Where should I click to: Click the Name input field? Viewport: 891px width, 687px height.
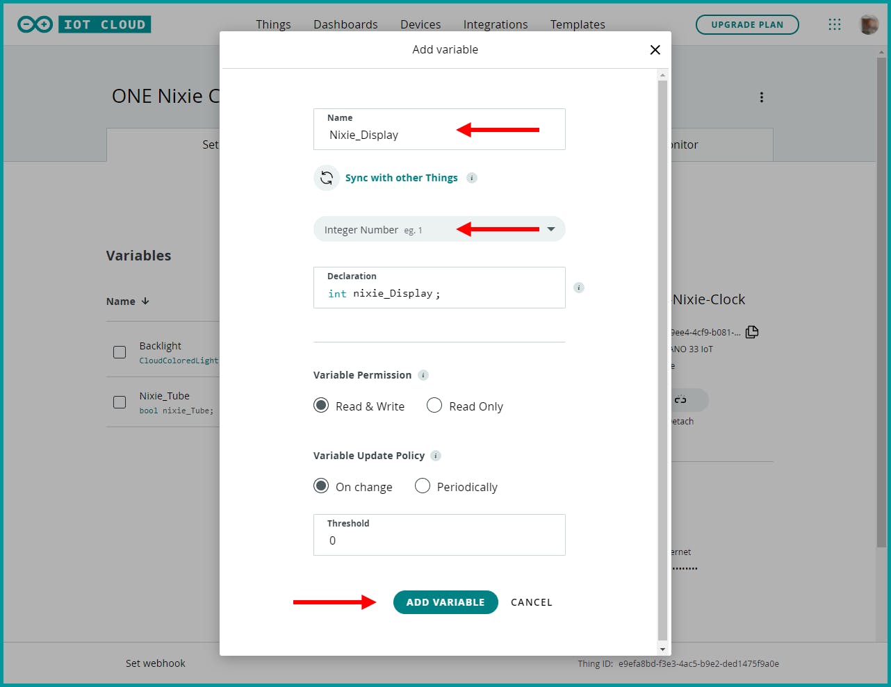point(439,129)
